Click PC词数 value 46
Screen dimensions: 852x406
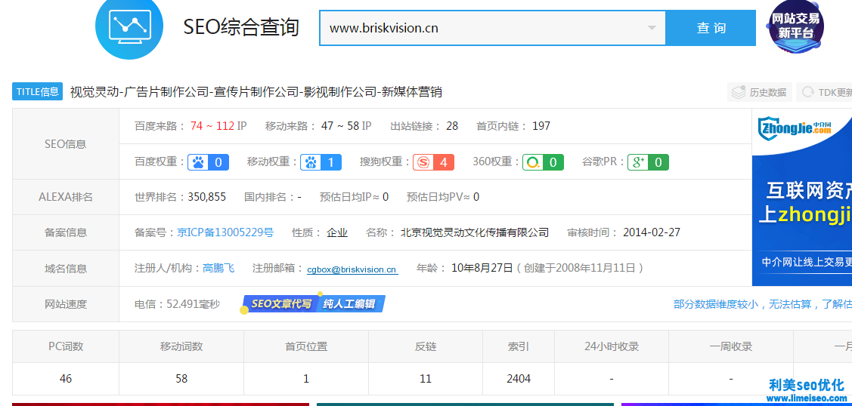tap(66, 378)
